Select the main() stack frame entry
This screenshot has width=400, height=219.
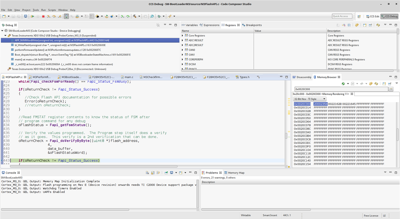click(33, 59)
